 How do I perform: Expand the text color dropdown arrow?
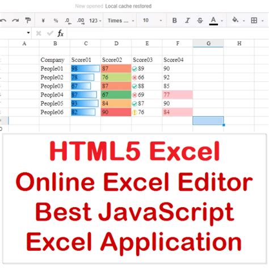click(x=222, y=20)
